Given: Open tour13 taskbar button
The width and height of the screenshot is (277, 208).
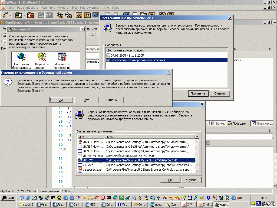Looking at the screenshot, I should (27, 204).
